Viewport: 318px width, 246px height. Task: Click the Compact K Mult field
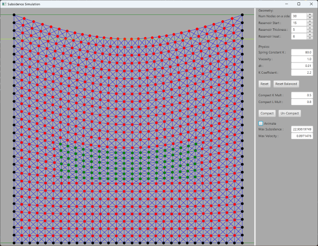302,95
